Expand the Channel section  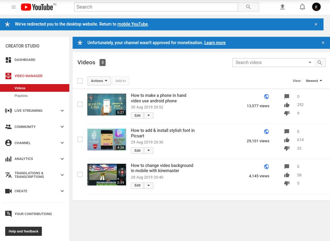click(62, 143)
